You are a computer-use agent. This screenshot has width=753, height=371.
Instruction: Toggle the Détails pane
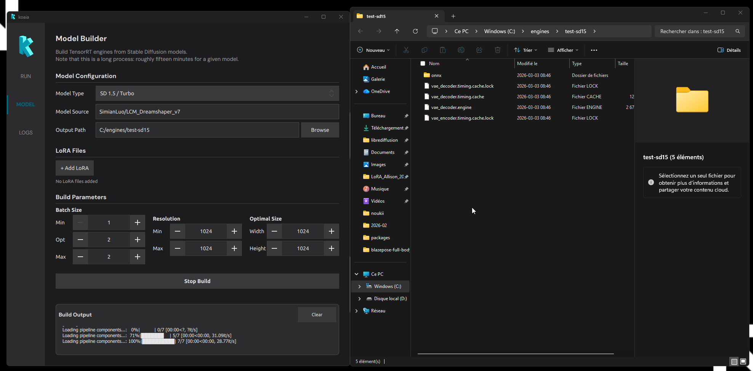pyautogui.click(x=729, y=50)
